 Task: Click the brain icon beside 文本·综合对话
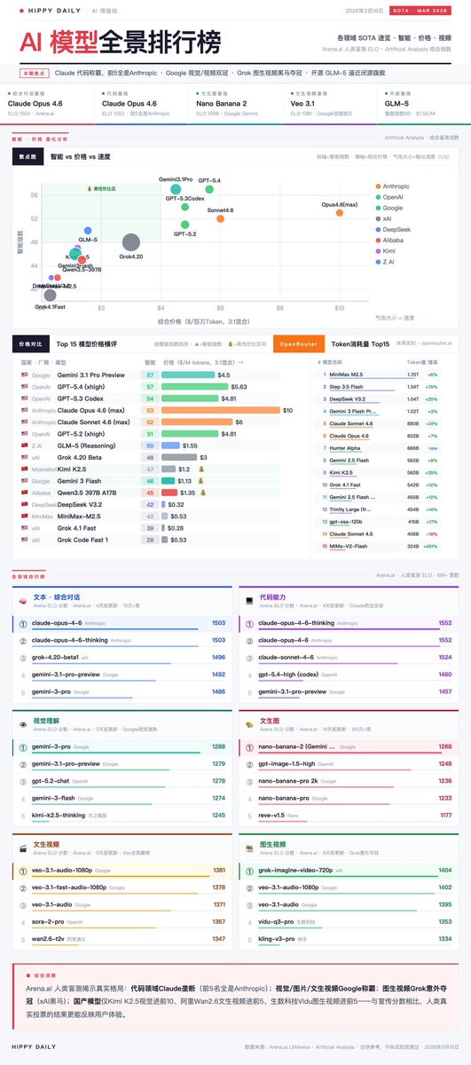click(24, 602)
